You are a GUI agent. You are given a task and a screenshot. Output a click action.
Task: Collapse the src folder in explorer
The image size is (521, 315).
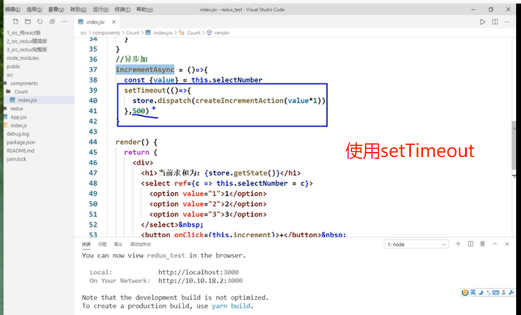[x=10, y=75]
